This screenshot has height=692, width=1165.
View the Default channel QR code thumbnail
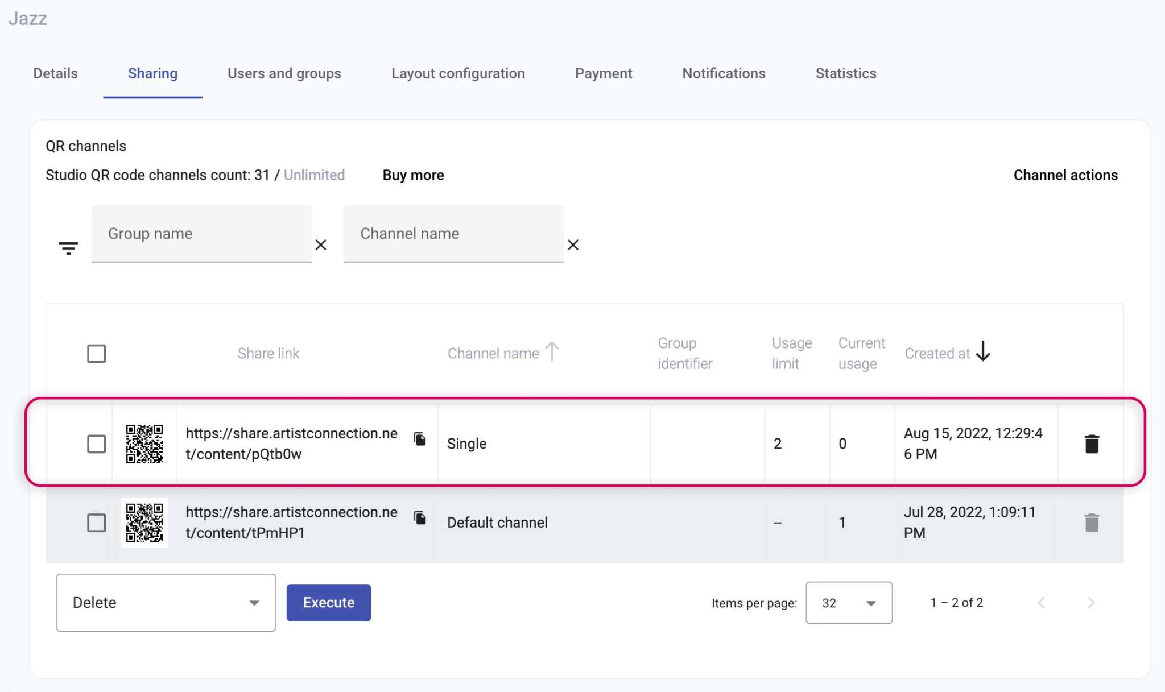144,523
